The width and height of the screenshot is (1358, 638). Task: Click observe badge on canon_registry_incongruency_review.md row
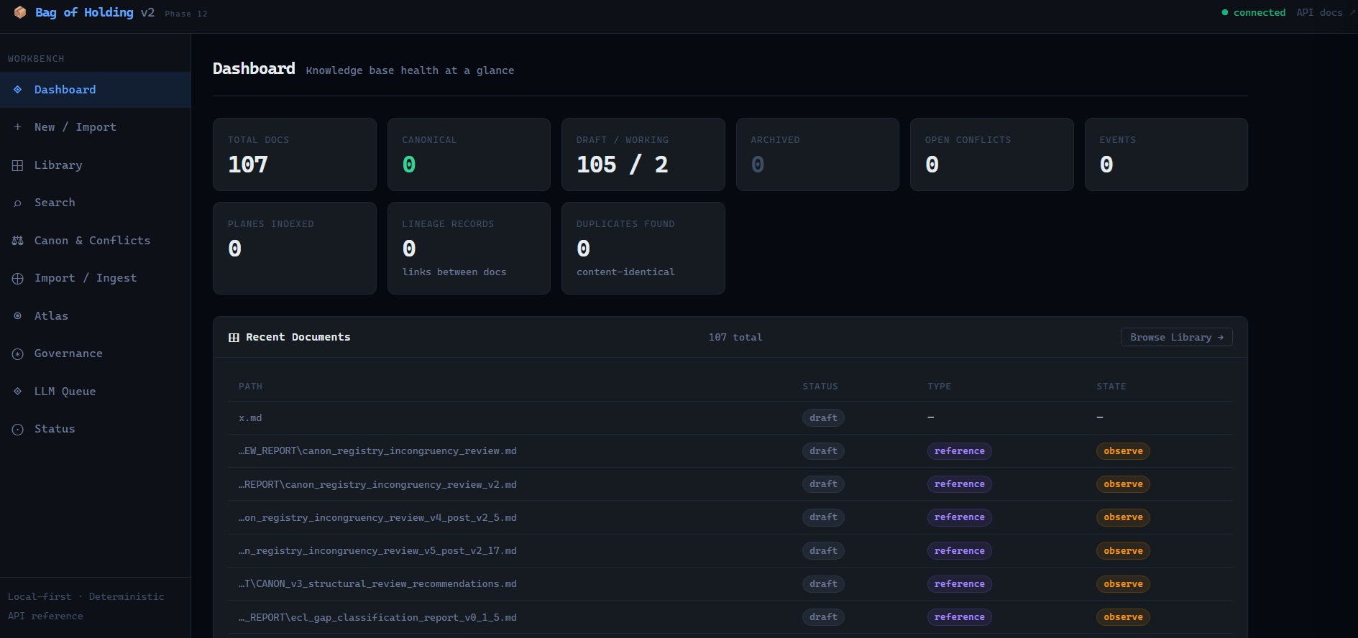pyautogui.click(x=1123, y=451)
